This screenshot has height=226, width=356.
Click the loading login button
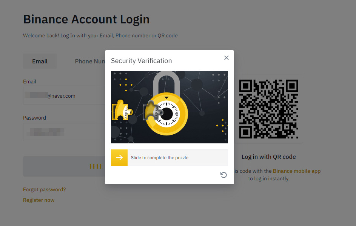pos(64,166)
